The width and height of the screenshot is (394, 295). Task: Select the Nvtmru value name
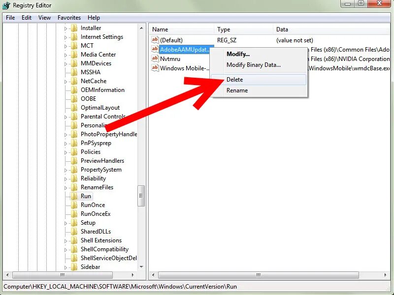tap(170, 59)
